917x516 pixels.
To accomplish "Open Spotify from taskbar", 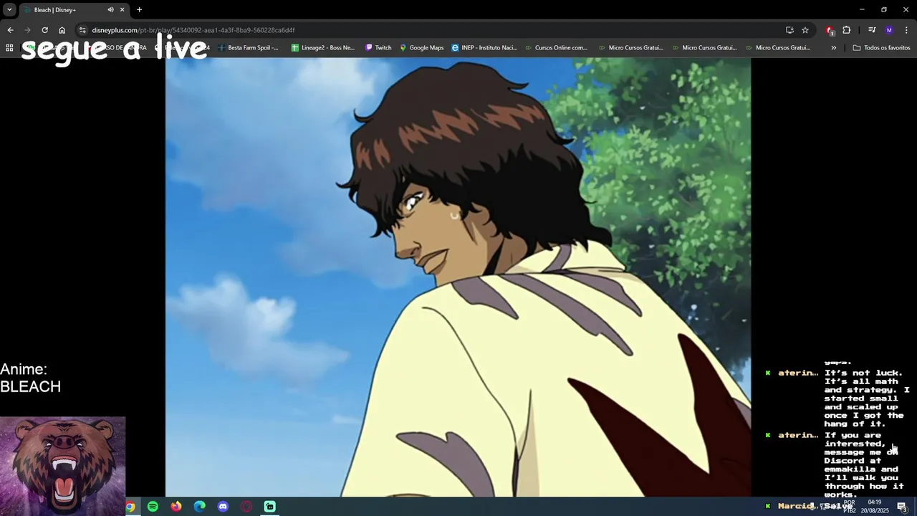I will (x=153, y=507).
